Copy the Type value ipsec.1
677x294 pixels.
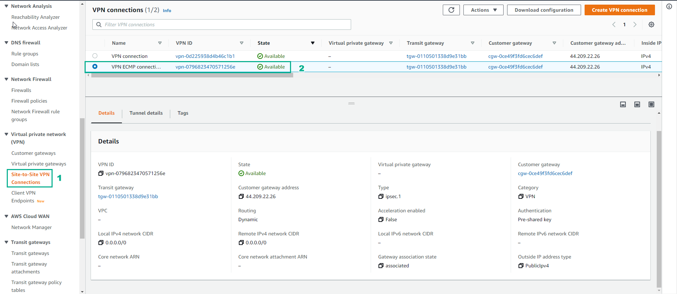[381, 196]
